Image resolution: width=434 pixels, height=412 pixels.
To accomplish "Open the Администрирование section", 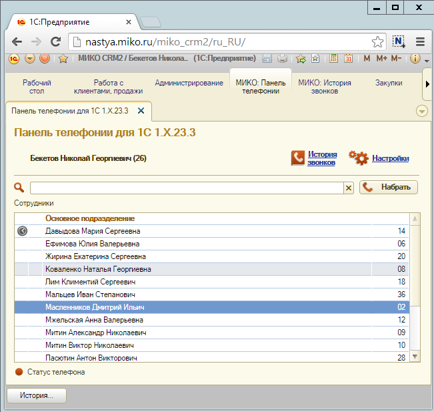I will [x=189, y=83].
